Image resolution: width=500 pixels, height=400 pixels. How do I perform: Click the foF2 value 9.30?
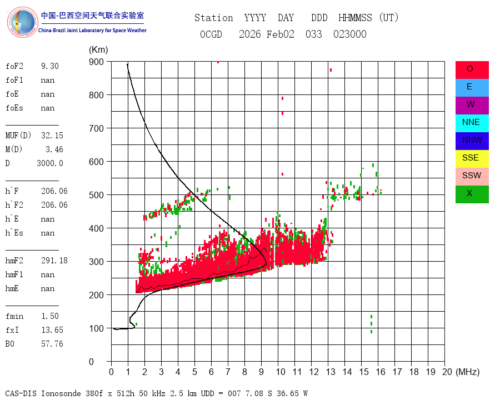point(49,66)
